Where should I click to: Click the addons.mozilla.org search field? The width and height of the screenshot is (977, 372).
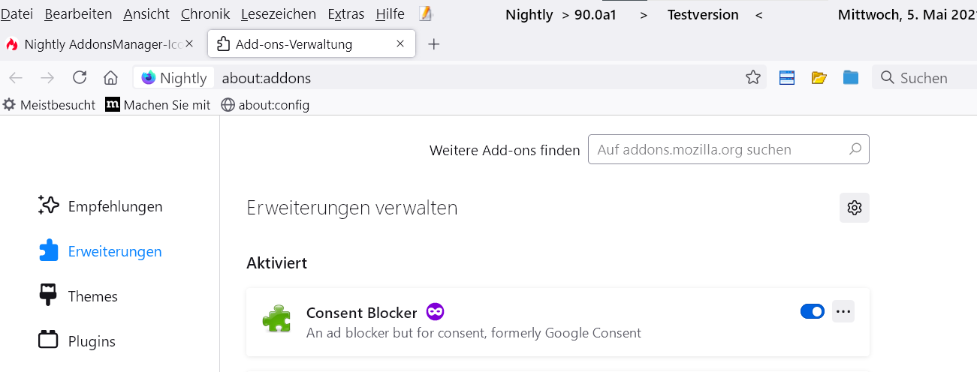click(721, 150)
